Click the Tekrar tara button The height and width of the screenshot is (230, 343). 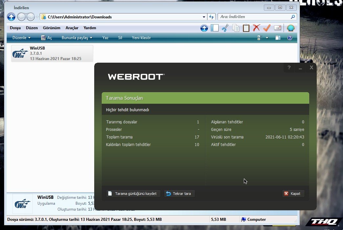pos(179,194)
